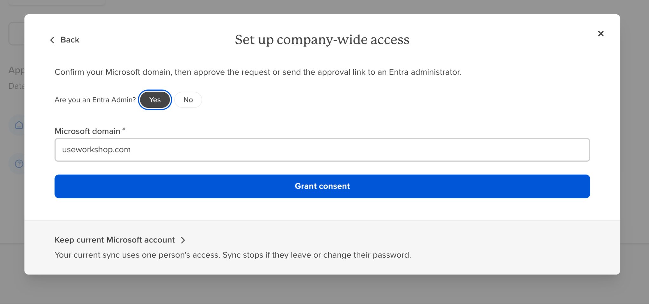The height and width of the screenshot is (304, 649).
Task: Click the dimmed help question mark icon
Action: coord(19,164)
